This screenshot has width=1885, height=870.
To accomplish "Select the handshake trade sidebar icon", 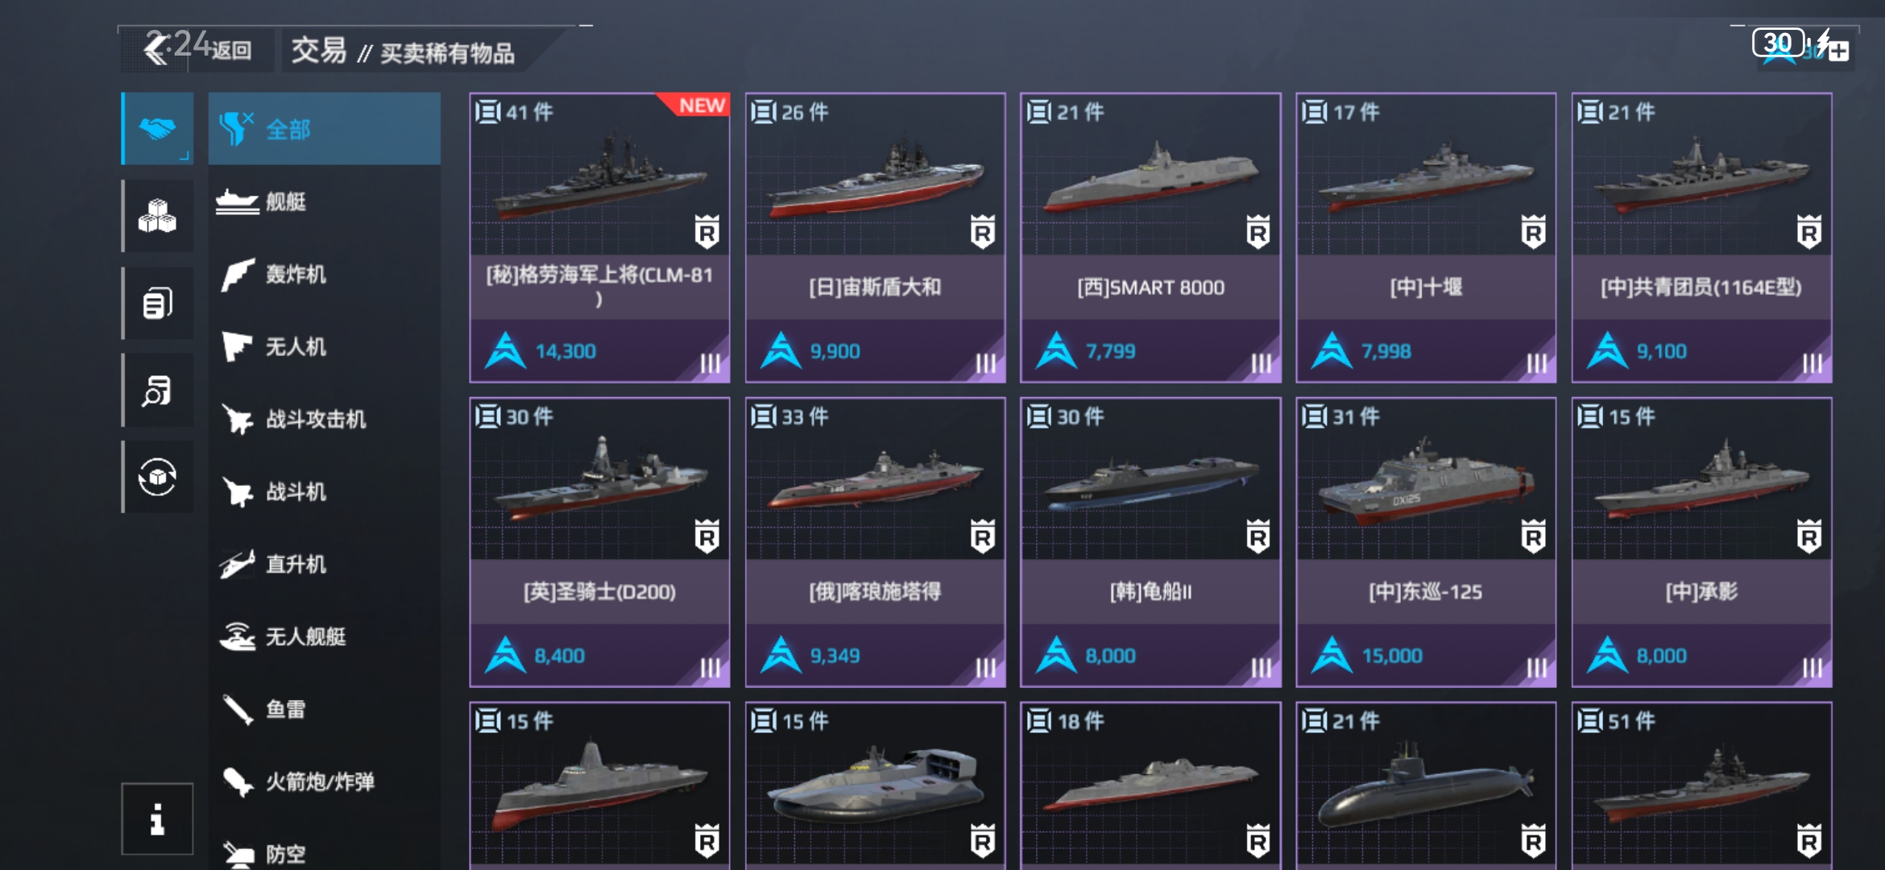I will 158,129.
